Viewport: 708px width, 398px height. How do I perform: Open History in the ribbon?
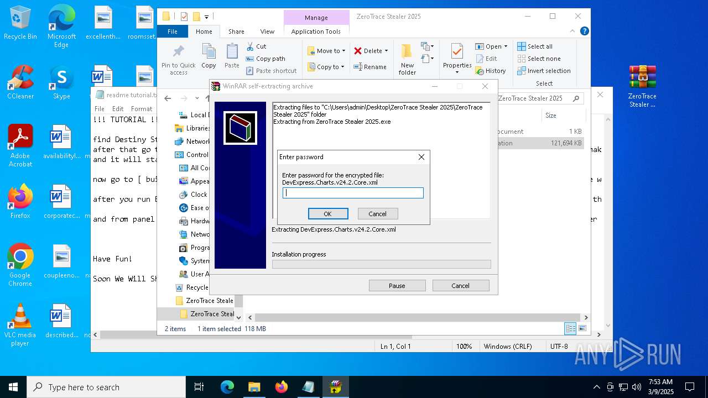tap(491, 71)
